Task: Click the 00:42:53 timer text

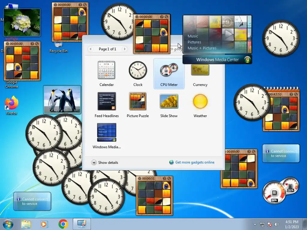Action: (275, 94)
